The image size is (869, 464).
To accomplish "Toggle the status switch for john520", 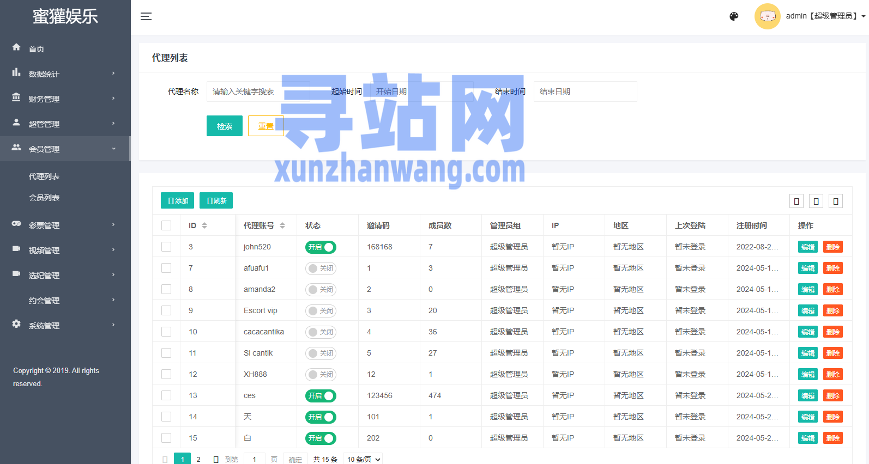I will click(x=321, y=247).
